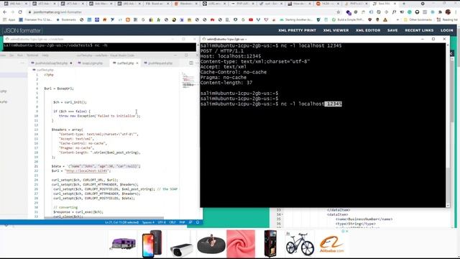Close the curlTest.php editor tab
Image resolution: width=460 pixels, height=259 pixels.
point(137,63)
